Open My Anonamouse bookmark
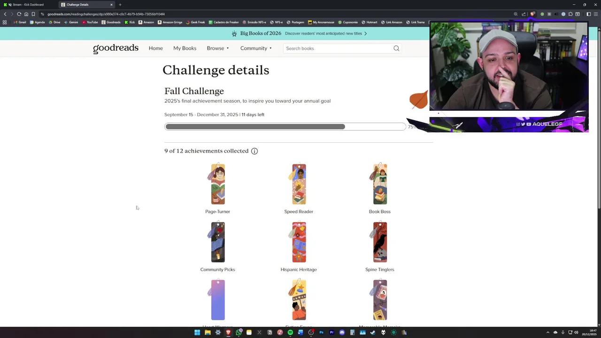Viewport: 601px width, 338px height. pyautogui.click(x=321, y=22)
